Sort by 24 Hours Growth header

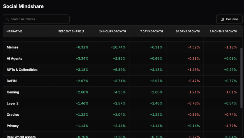pos(112,31)
